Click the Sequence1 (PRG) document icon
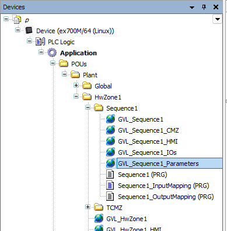The height and width of the screenshot is (231, 227). (x=110, y=174)
